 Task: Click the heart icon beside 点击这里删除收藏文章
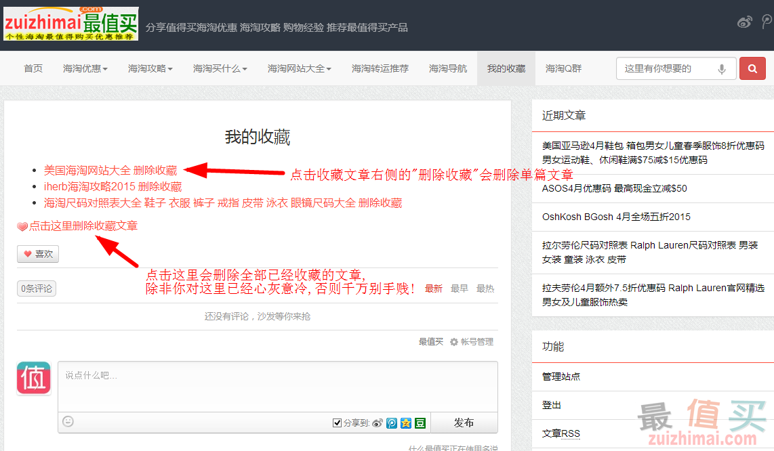click(22, 226)
